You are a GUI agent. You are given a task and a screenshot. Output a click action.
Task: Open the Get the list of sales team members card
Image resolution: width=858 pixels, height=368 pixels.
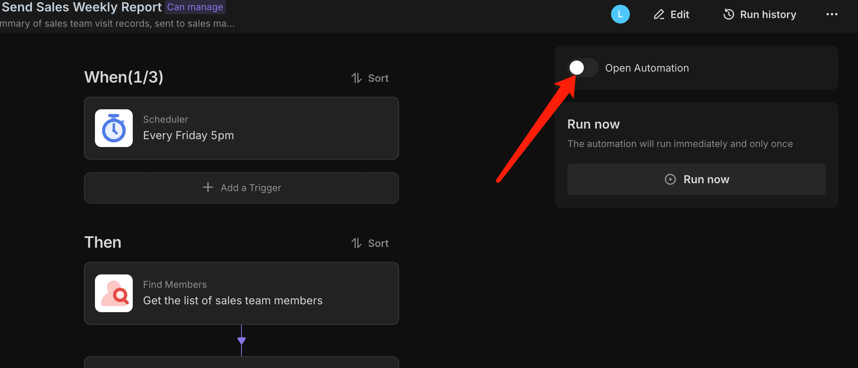(x=241, y=293)
